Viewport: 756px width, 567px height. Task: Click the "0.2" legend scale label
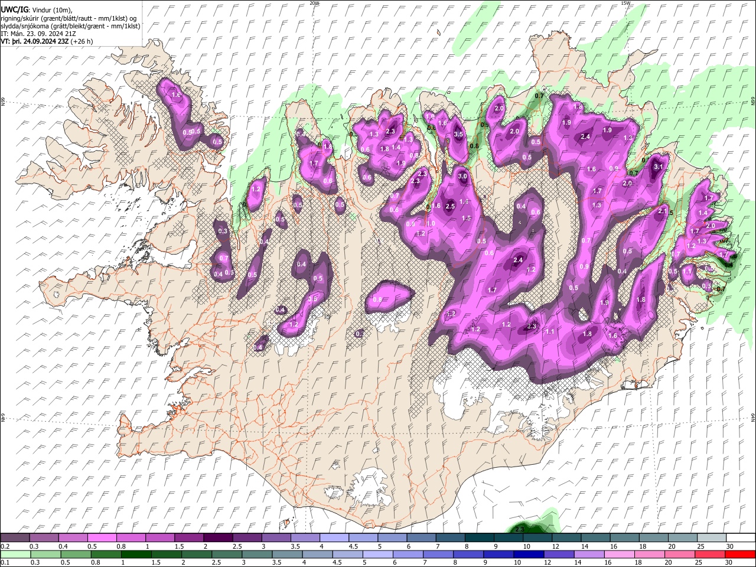(5, 546)
